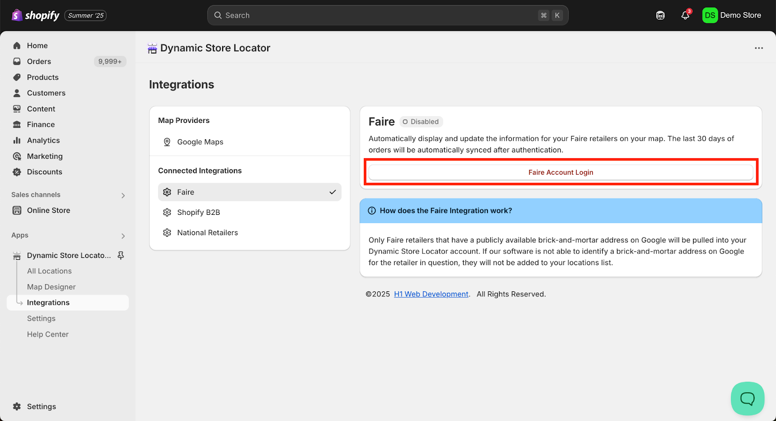Select Google Maps map provider
Image resolution: width=776 pixels, height=421 pixels.
coord(250,142)
